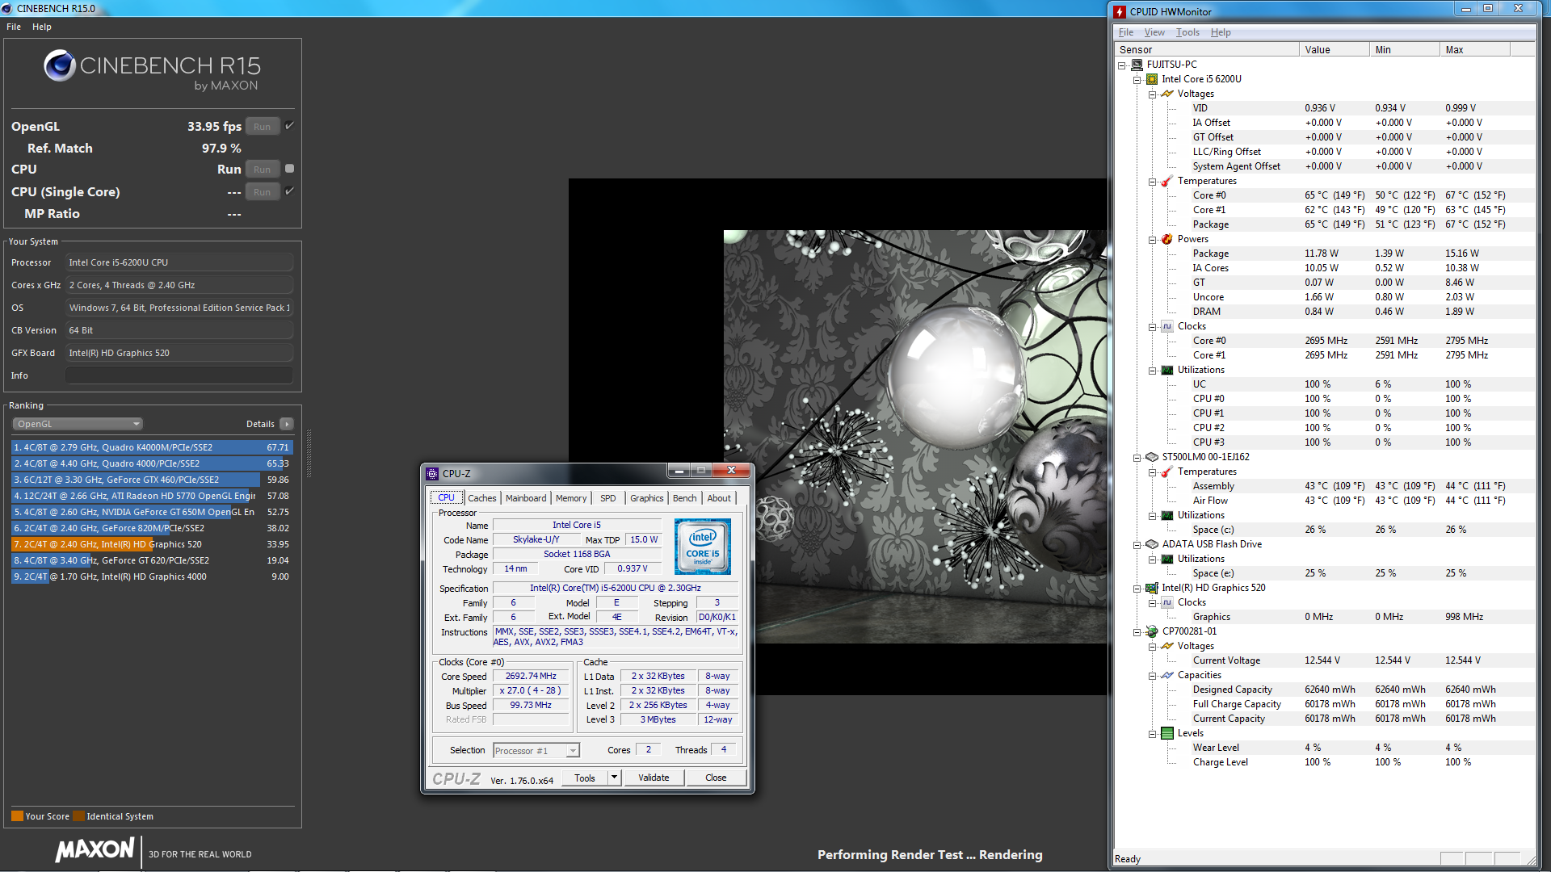Collapse the CPU Voltages branch
The width and height of the screenshot is (1551, 872).
pos(1152,94)
